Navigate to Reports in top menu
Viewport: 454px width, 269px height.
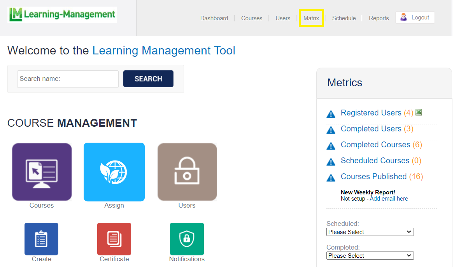379,18
